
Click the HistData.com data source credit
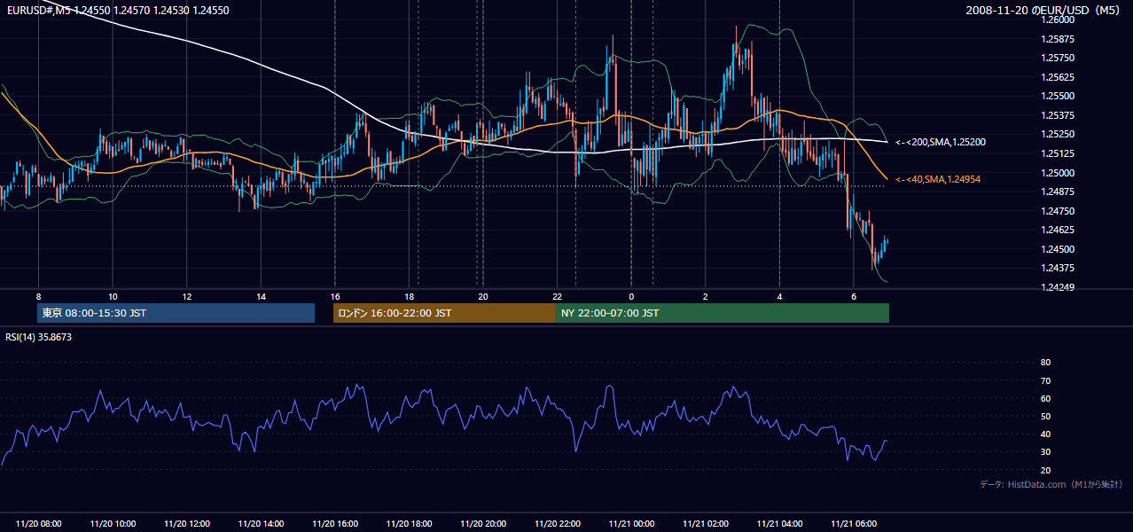pyautogui.click(x=1051, y=484)
